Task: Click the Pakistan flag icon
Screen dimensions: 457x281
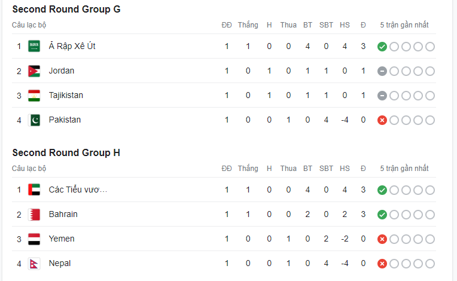Action: pos(34,120)
